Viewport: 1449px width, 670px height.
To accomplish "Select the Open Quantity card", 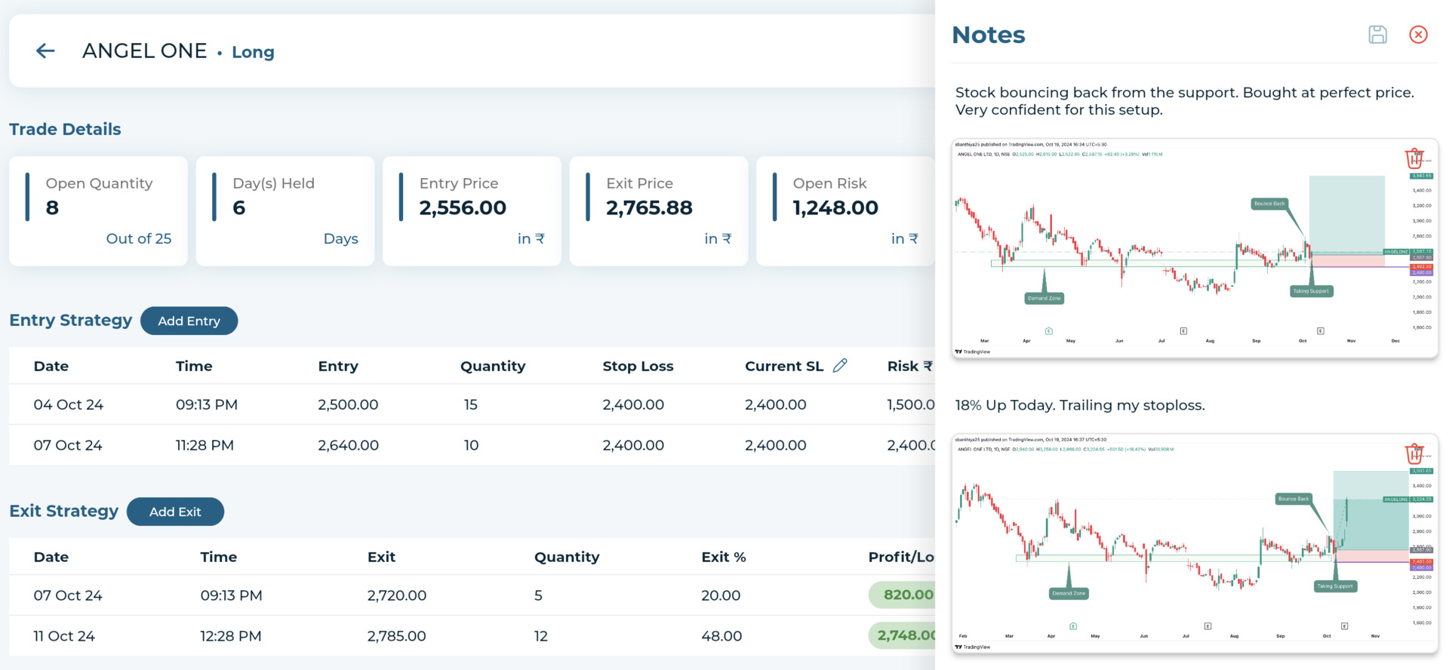I will [98, 211].
